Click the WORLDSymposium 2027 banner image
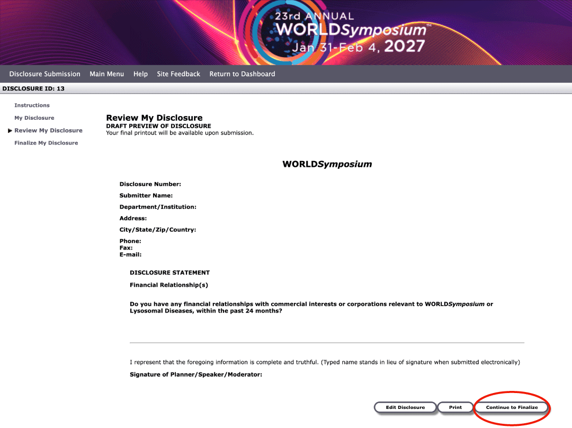The width and height of the screenshot is (572, 428). point(286,32)
